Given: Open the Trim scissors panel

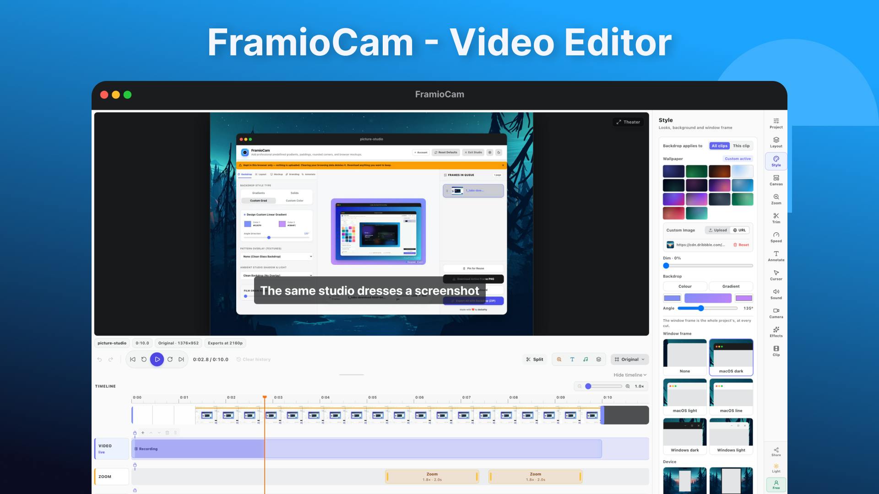Looking at the screenshot, I should pyautogui.click(x=776, y=218).
